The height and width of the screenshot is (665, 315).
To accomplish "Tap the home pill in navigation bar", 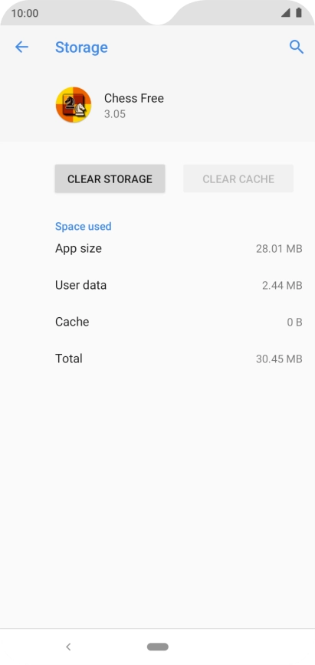I will pos(158,647).
